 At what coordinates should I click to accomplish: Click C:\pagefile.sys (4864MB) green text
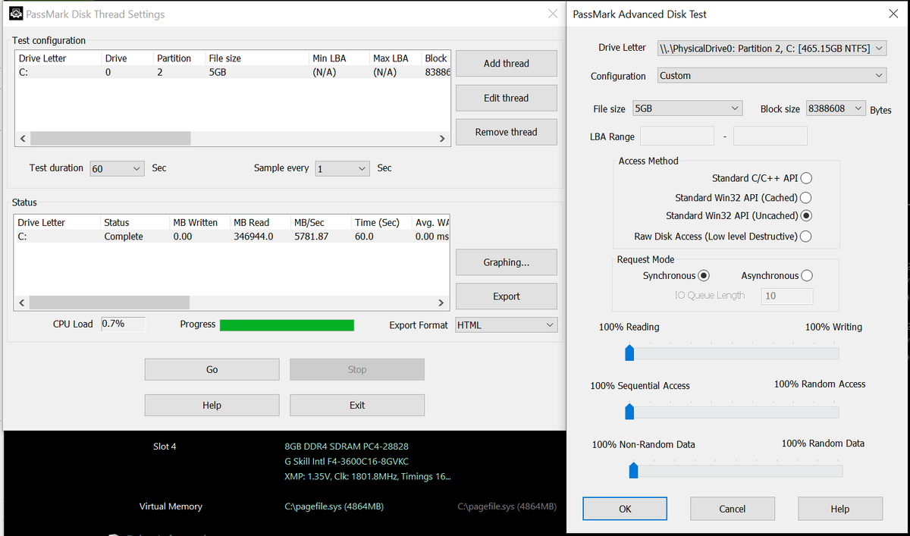click(334, 506)
